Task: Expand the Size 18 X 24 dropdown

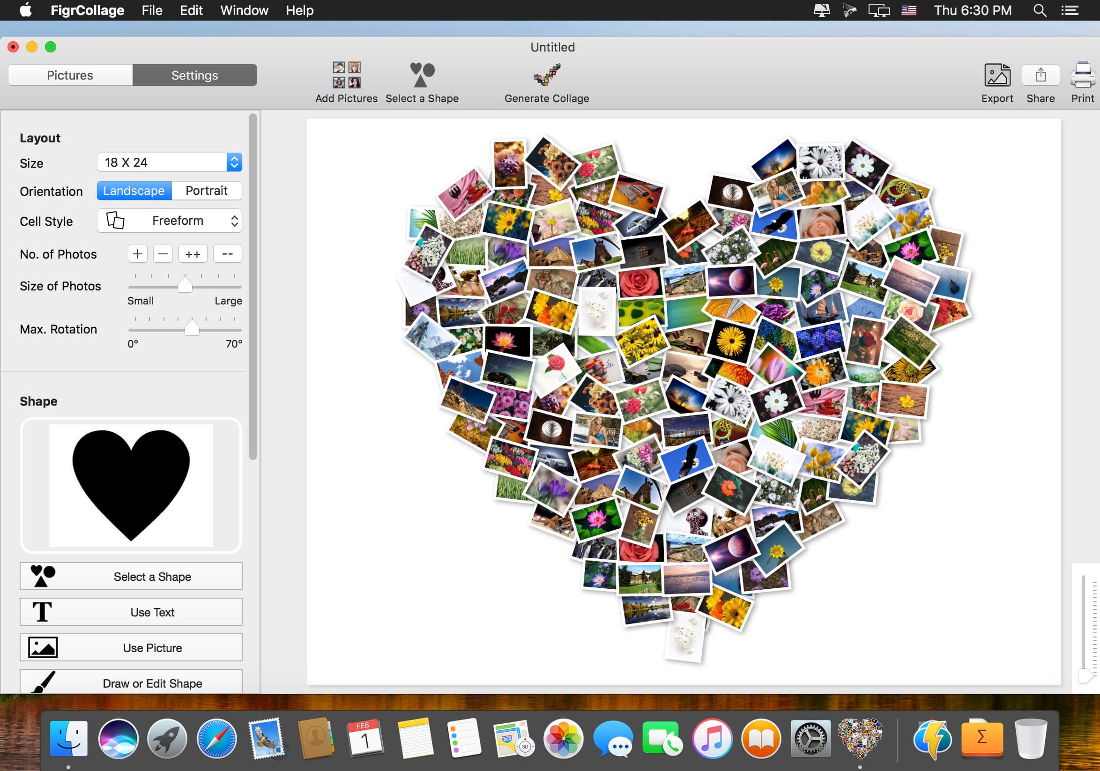Action: pyautogui.click(x=169, y=163)
